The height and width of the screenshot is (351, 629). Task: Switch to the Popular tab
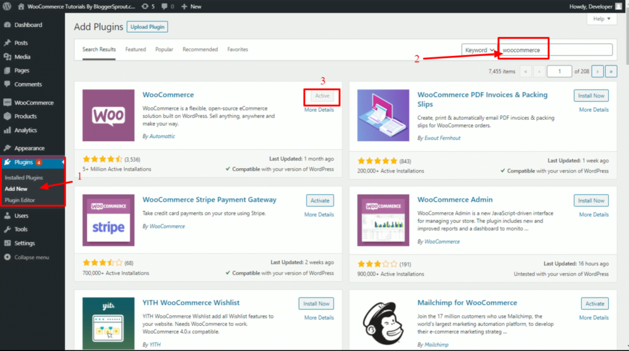coord(164,49)
